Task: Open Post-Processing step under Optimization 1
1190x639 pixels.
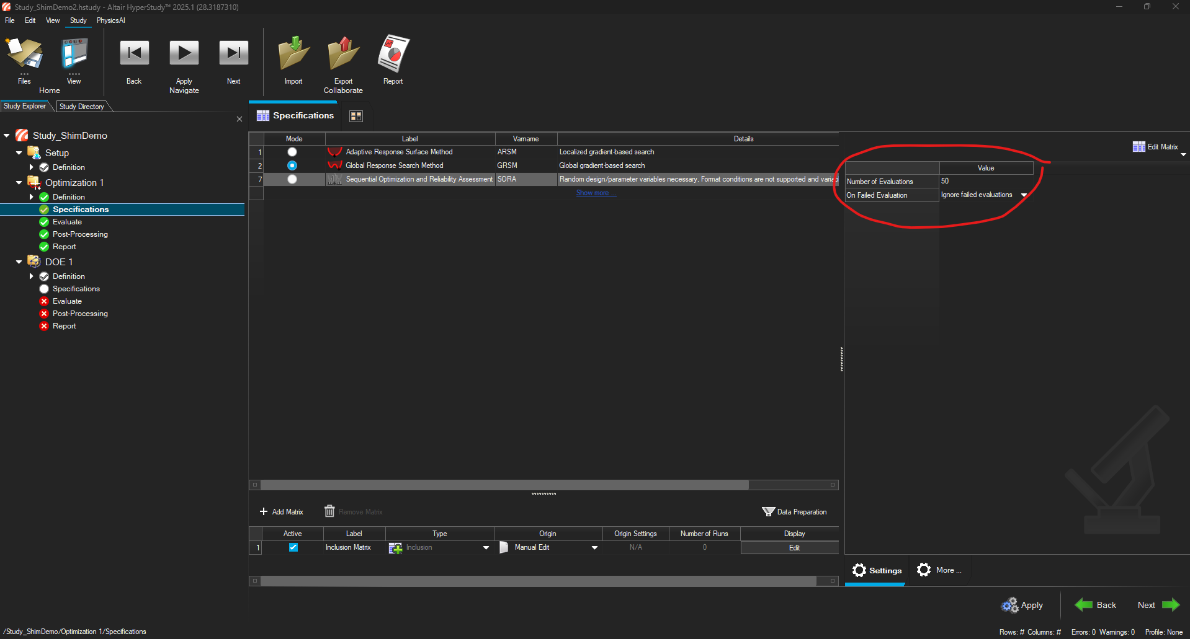Action: (80, 234)
